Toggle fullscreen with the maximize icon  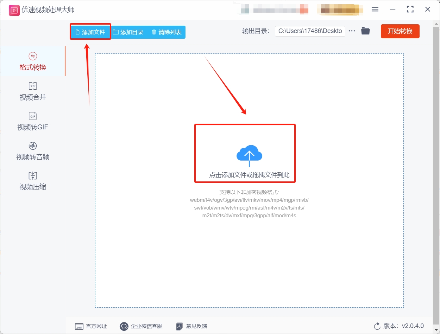(410, 9)
